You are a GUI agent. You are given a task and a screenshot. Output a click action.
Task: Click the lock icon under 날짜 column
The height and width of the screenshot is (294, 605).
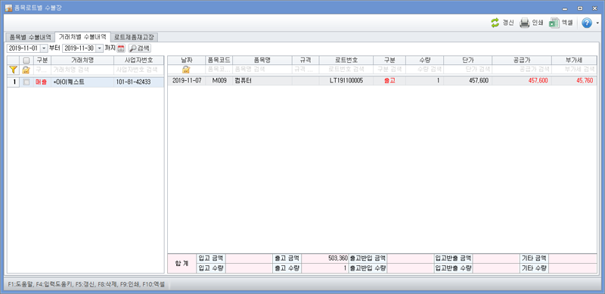coord(186,70)
